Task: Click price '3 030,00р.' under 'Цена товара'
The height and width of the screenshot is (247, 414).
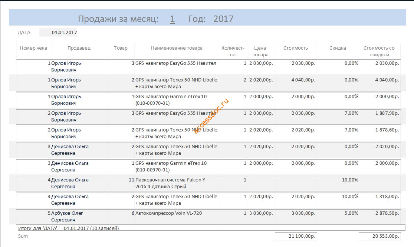Action: [261, 217]
